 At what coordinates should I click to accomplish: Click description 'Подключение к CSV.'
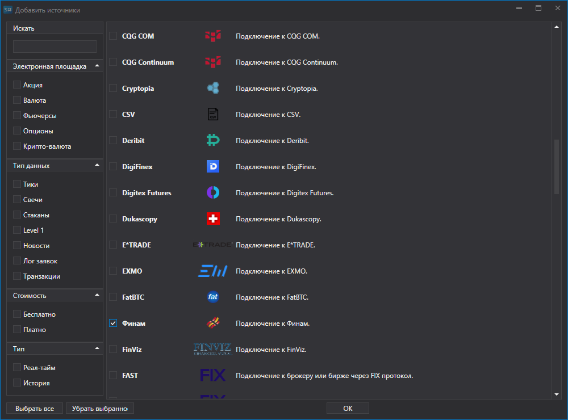pos(268,115)
